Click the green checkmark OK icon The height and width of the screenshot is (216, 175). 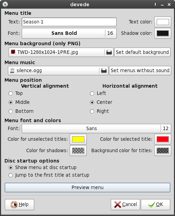coord(152,205)
